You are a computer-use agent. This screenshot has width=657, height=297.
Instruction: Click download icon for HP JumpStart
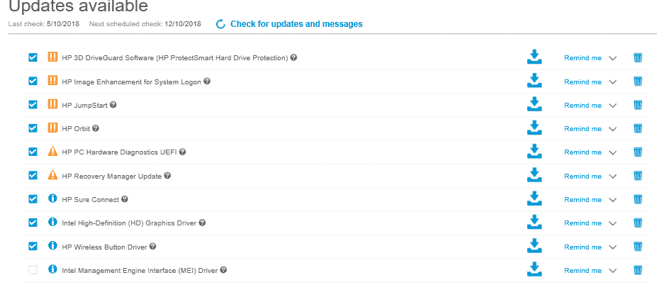pos(534,105)
